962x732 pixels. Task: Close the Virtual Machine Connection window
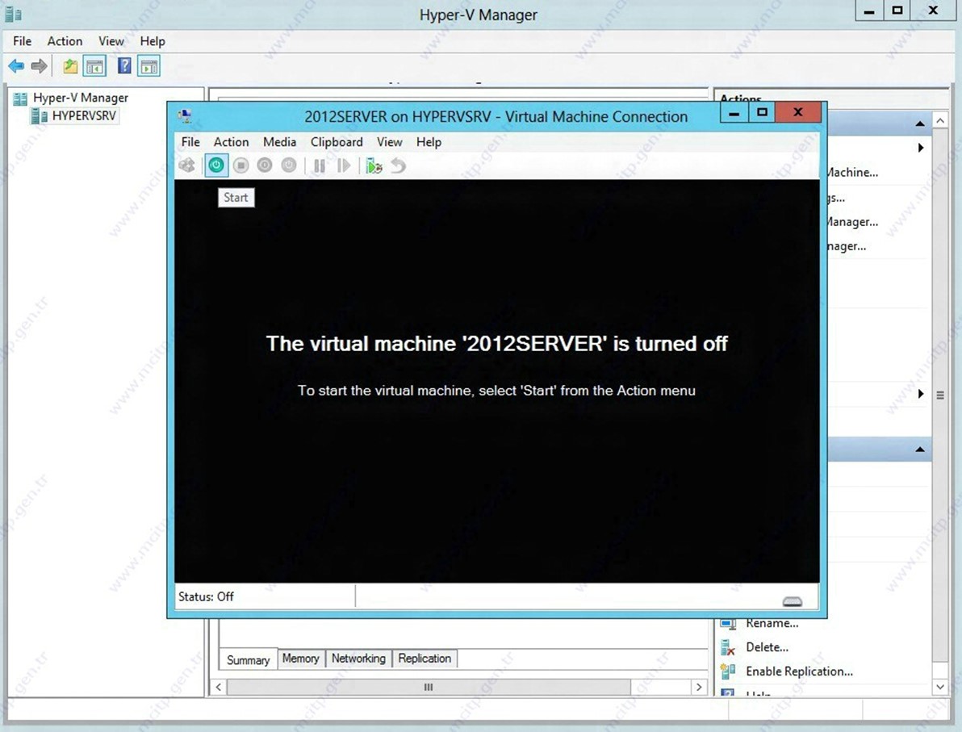797,112
